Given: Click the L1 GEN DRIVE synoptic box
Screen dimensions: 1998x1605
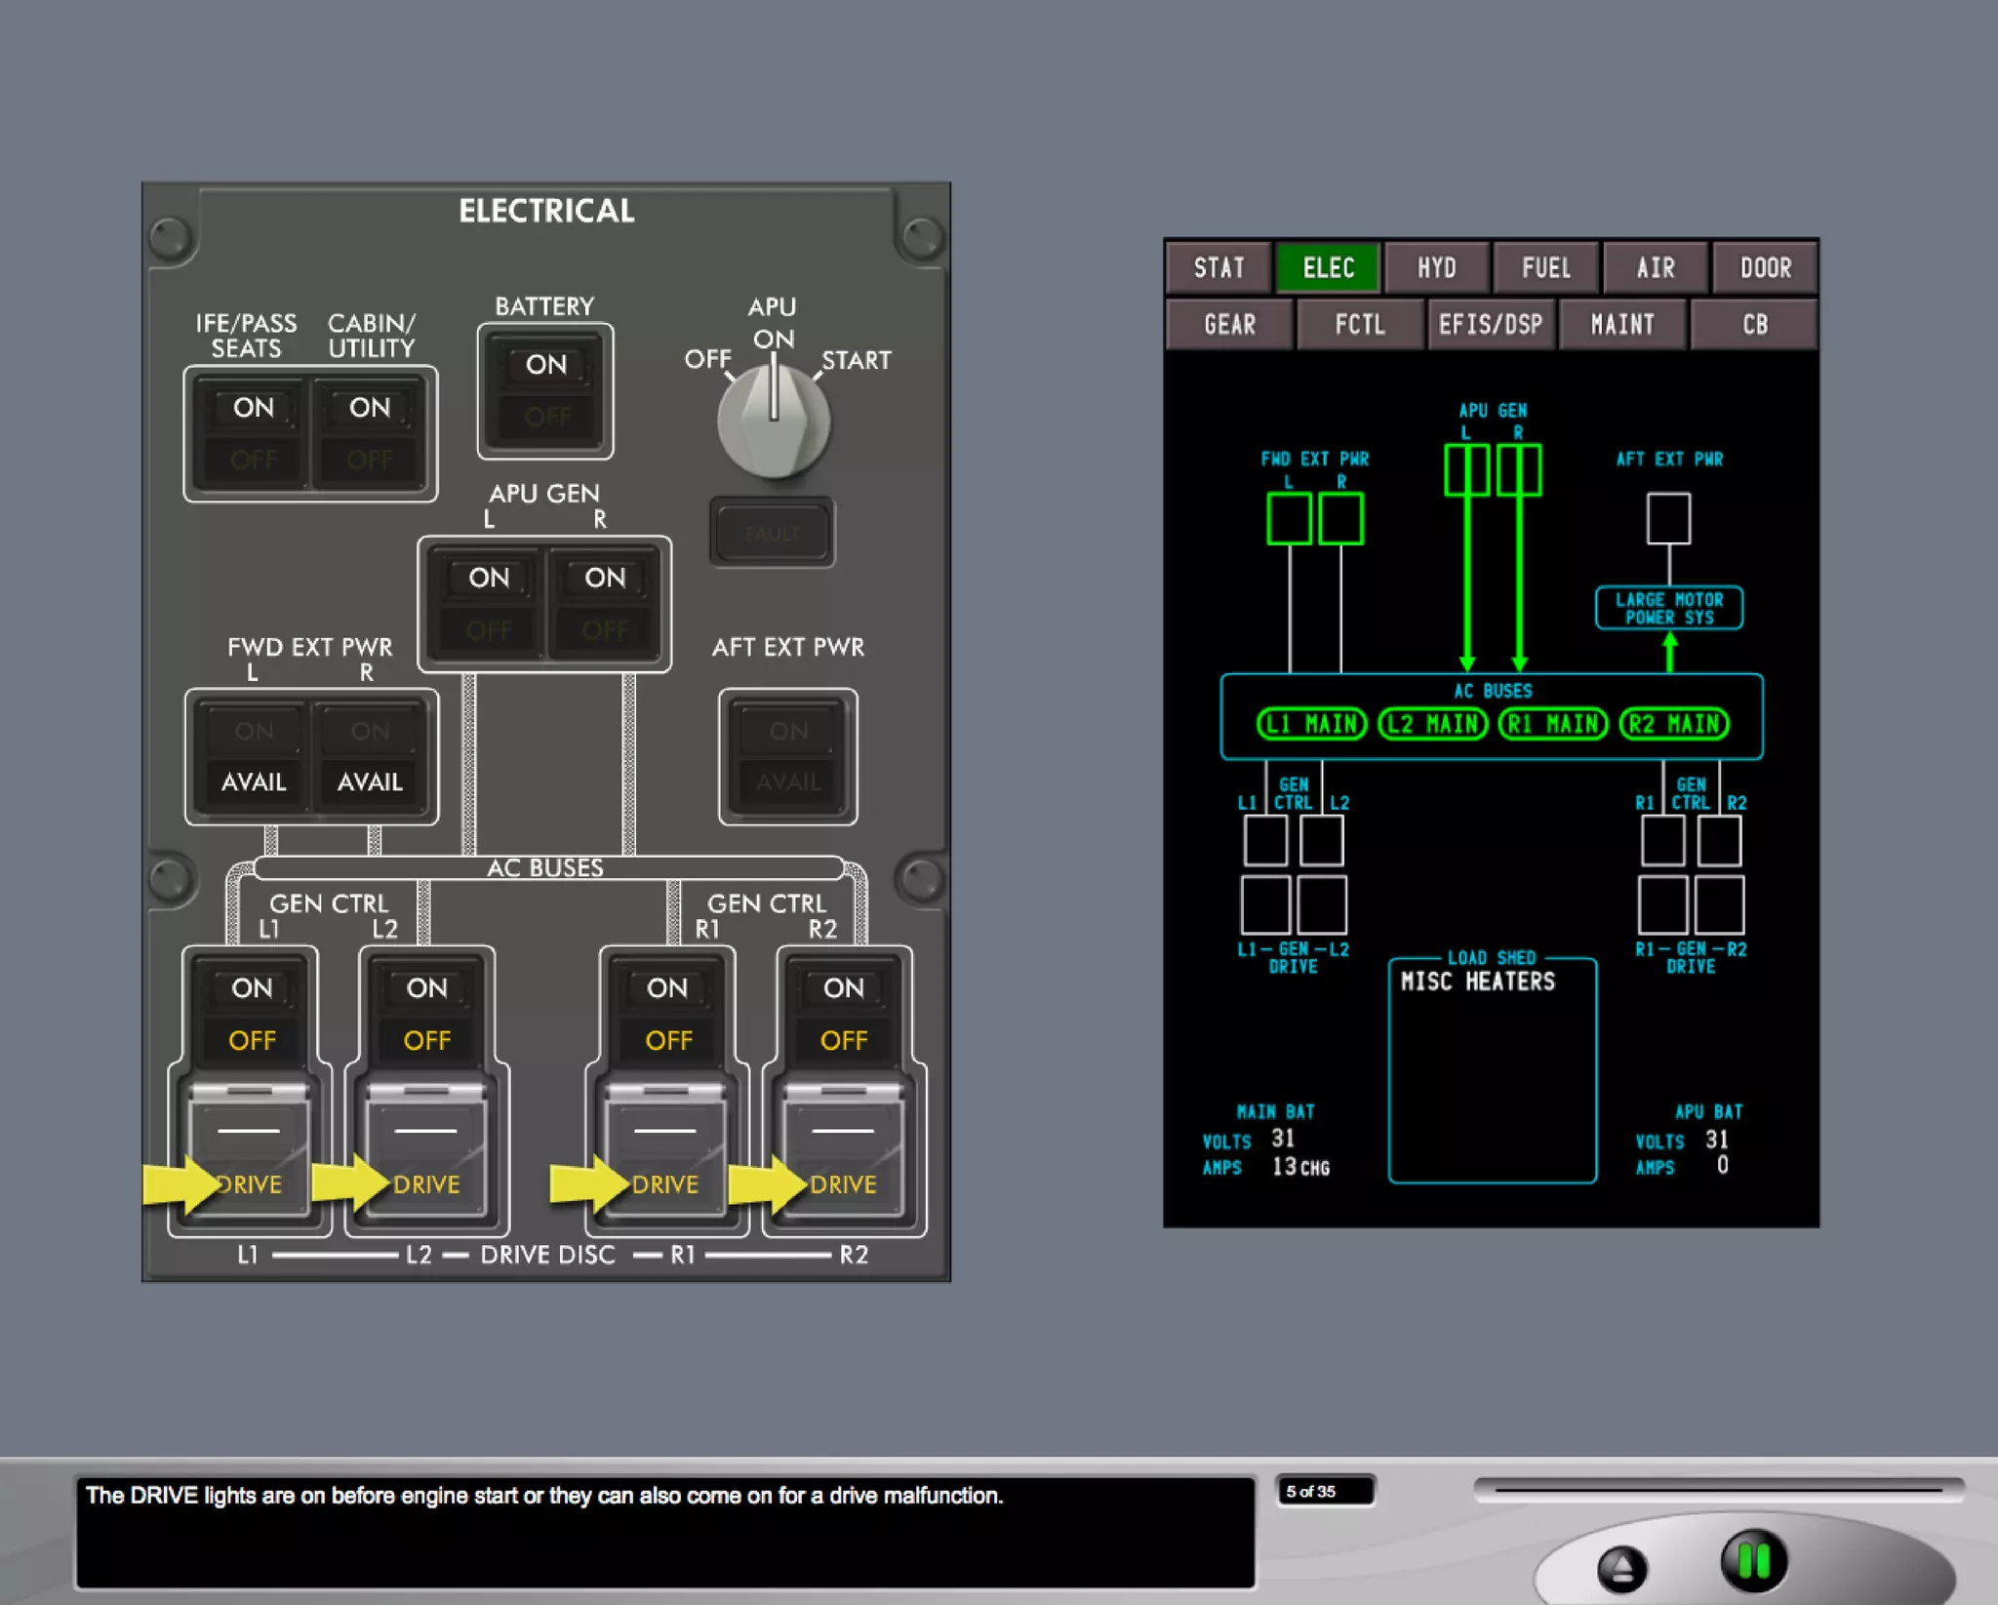Looking at the screenshot, I should click(1265, 905).
